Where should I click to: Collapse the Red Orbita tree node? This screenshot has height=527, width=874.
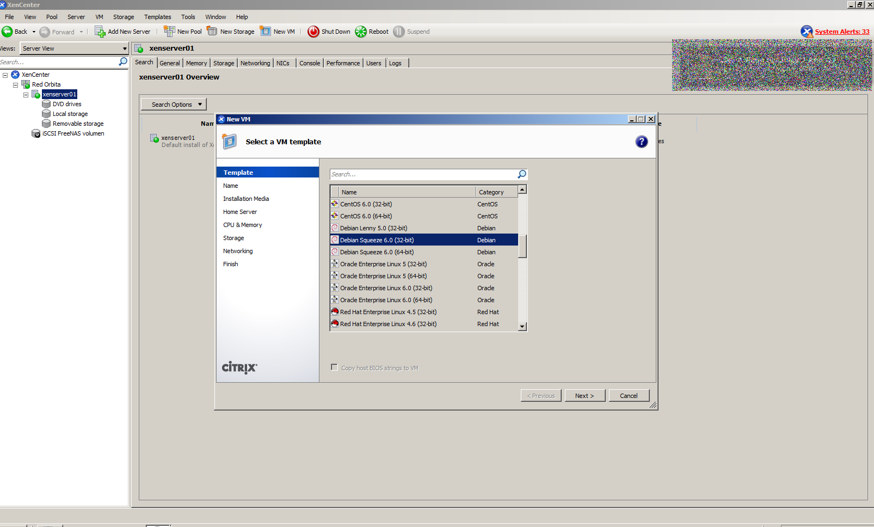15,85
